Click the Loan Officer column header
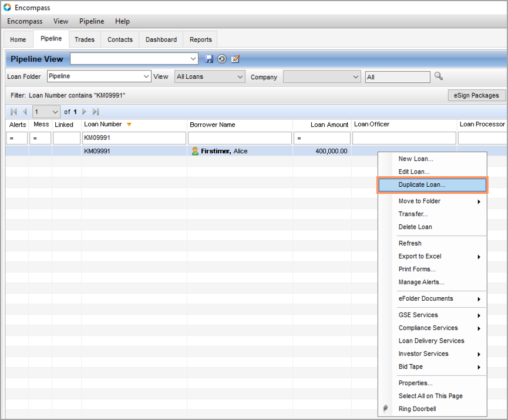The image size is (508, 420). (x=404, y=125)
